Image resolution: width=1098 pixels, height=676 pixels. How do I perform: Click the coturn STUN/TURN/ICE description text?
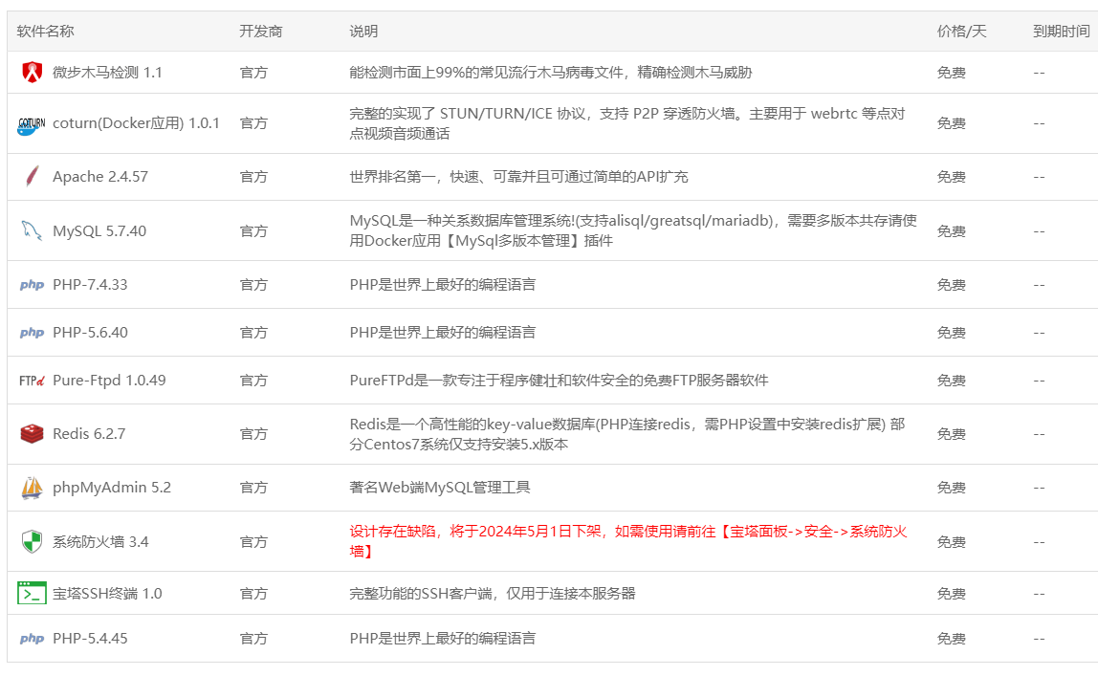[627, 123]
